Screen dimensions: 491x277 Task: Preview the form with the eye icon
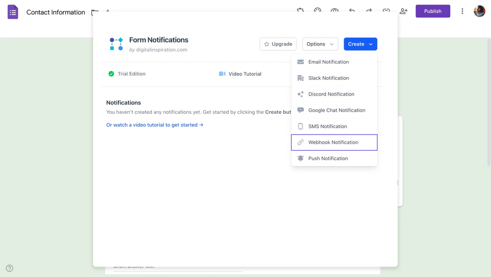[334, 10]
